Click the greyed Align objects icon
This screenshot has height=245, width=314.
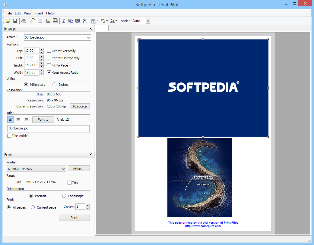[94, 21]
